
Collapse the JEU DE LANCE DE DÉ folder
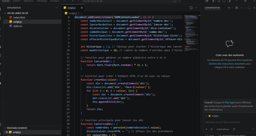click(x=32, y=13)
